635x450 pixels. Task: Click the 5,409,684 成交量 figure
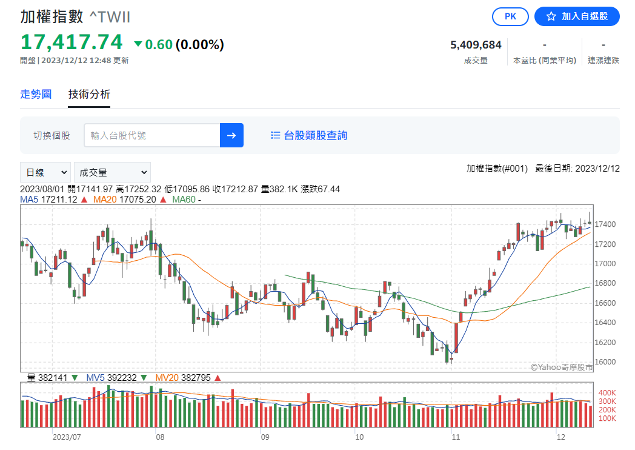point(476,45)
